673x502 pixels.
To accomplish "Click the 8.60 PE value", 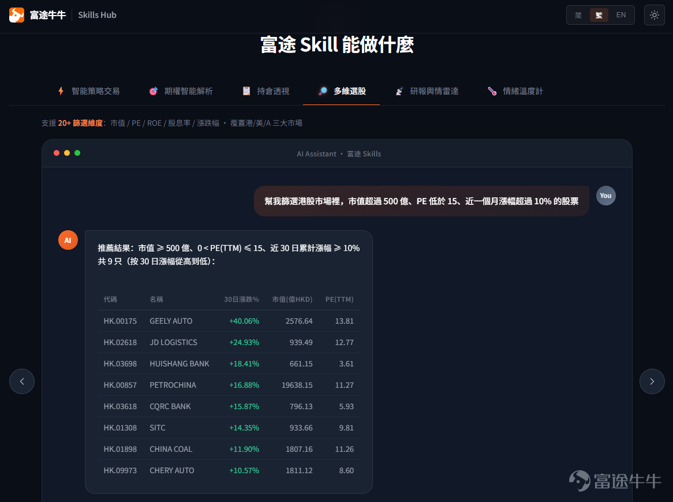I will tap(346, 471).
